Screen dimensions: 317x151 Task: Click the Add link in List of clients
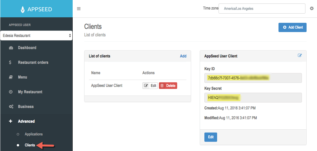click(183, 56)
